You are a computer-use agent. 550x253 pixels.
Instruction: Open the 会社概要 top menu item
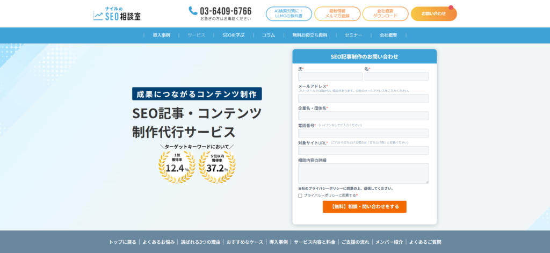[388, 35]
